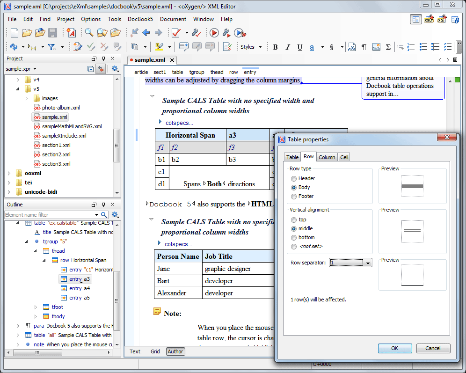This screenshot has height=373, width=466.
Task: Open Outline panel settings gear
Action: tap(115, 215)
